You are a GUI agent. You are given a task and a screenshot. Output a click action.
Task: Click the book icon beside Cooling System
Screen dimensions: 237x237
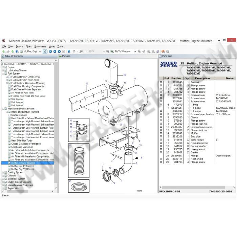coord(6,172)
